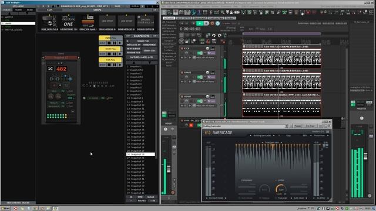Toggle the True peak checkbox in Barricade

pos(276,198)
